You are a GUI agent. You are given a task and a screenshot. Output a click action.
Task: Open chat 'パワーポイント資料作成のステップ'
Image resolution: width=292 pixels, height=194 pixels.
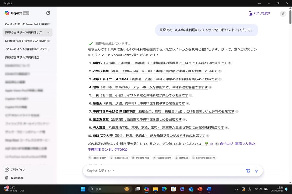click(x=28, y=49)
